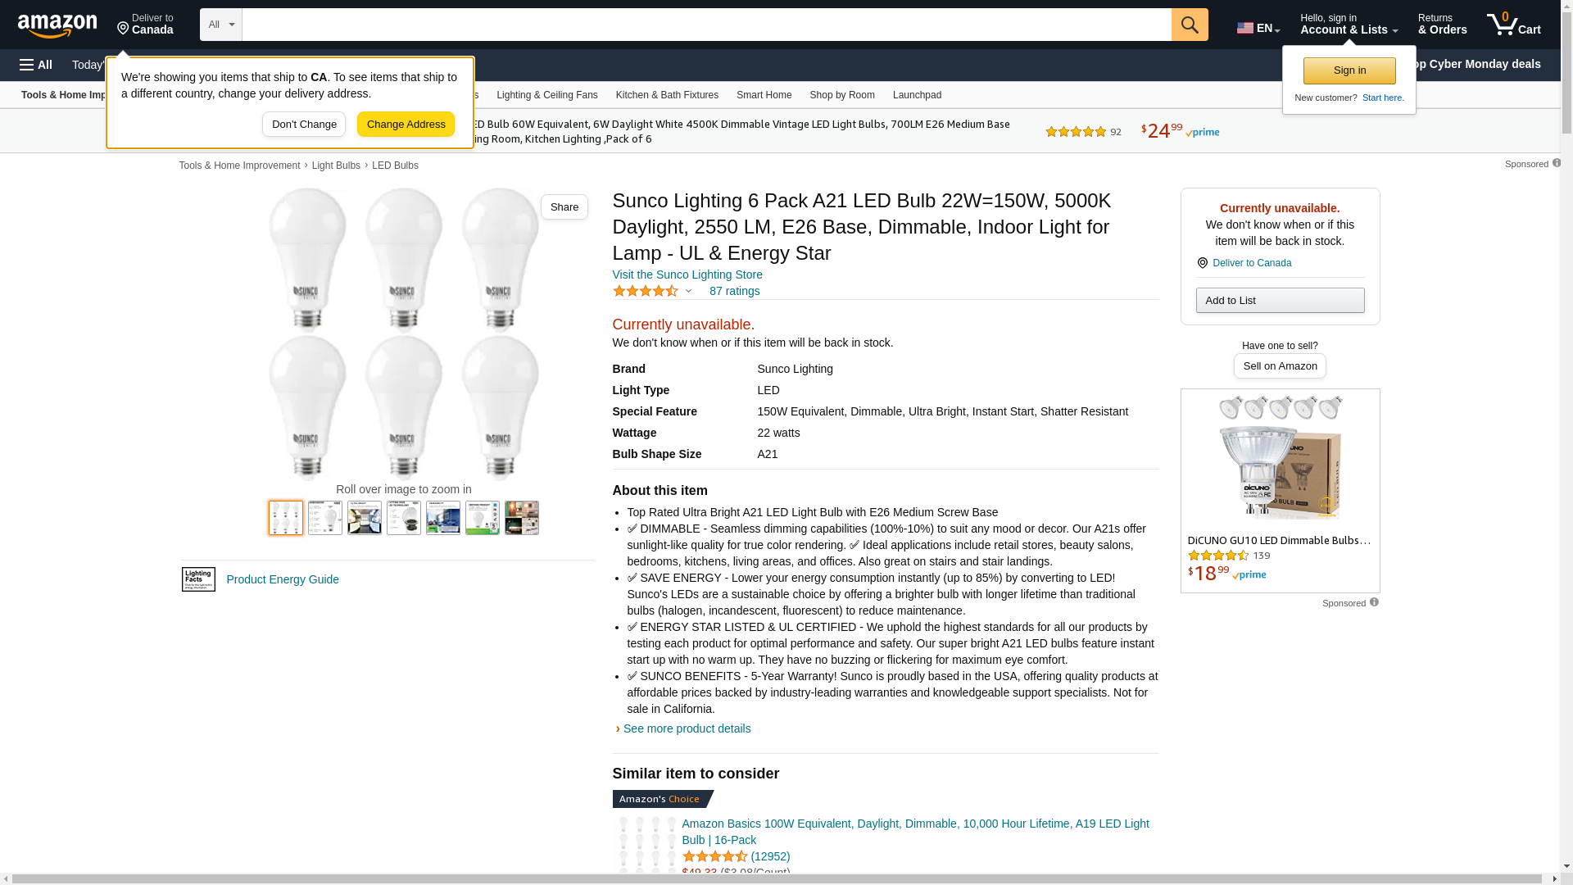This screenshot has width=1573, height=885.
Task: Expand the search category All dropdown
Action: click(x=221, y=25)
